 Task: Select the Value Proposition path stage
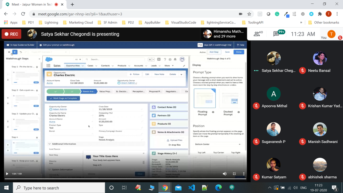pyautogui.click(x=105, y=91)
